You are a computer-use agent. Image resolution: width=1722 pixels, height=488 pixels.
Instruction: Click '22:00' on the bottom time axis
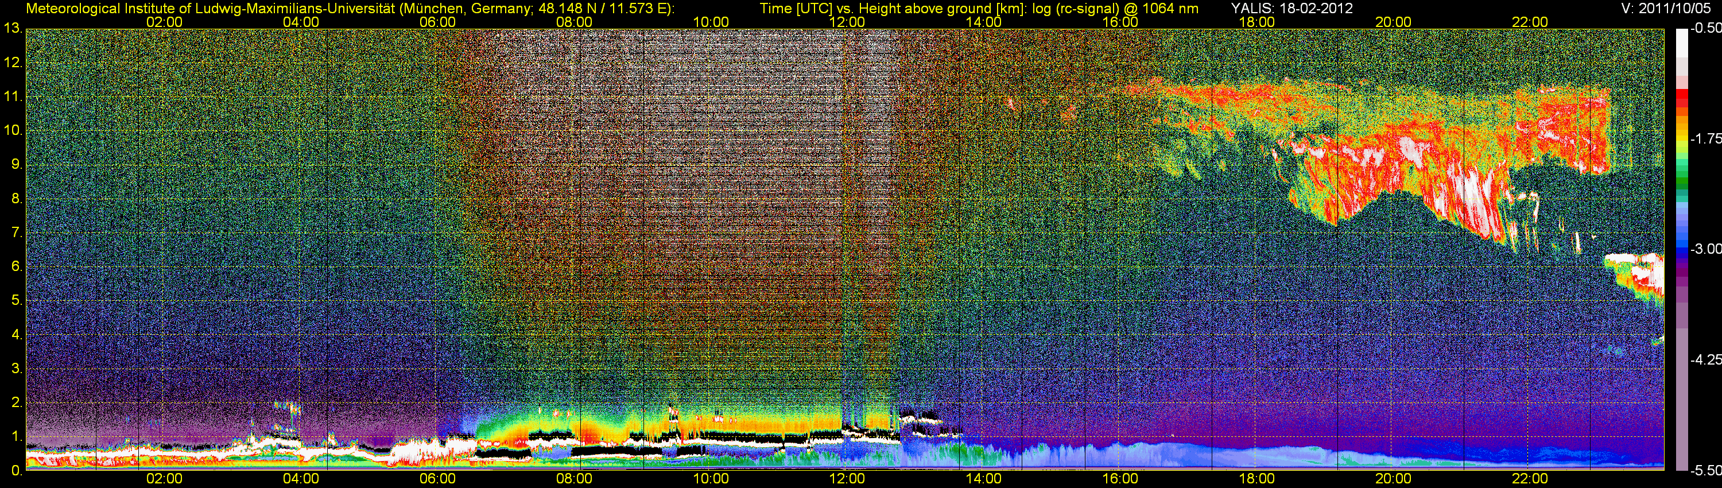pos(1530,479)
